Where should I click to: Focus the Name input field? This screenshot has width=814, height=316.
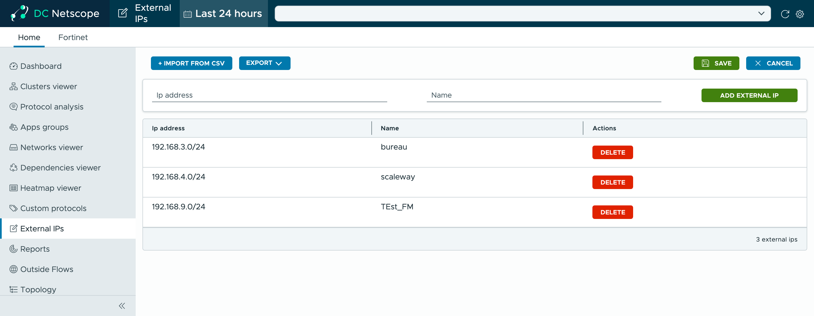coord(544,95)
